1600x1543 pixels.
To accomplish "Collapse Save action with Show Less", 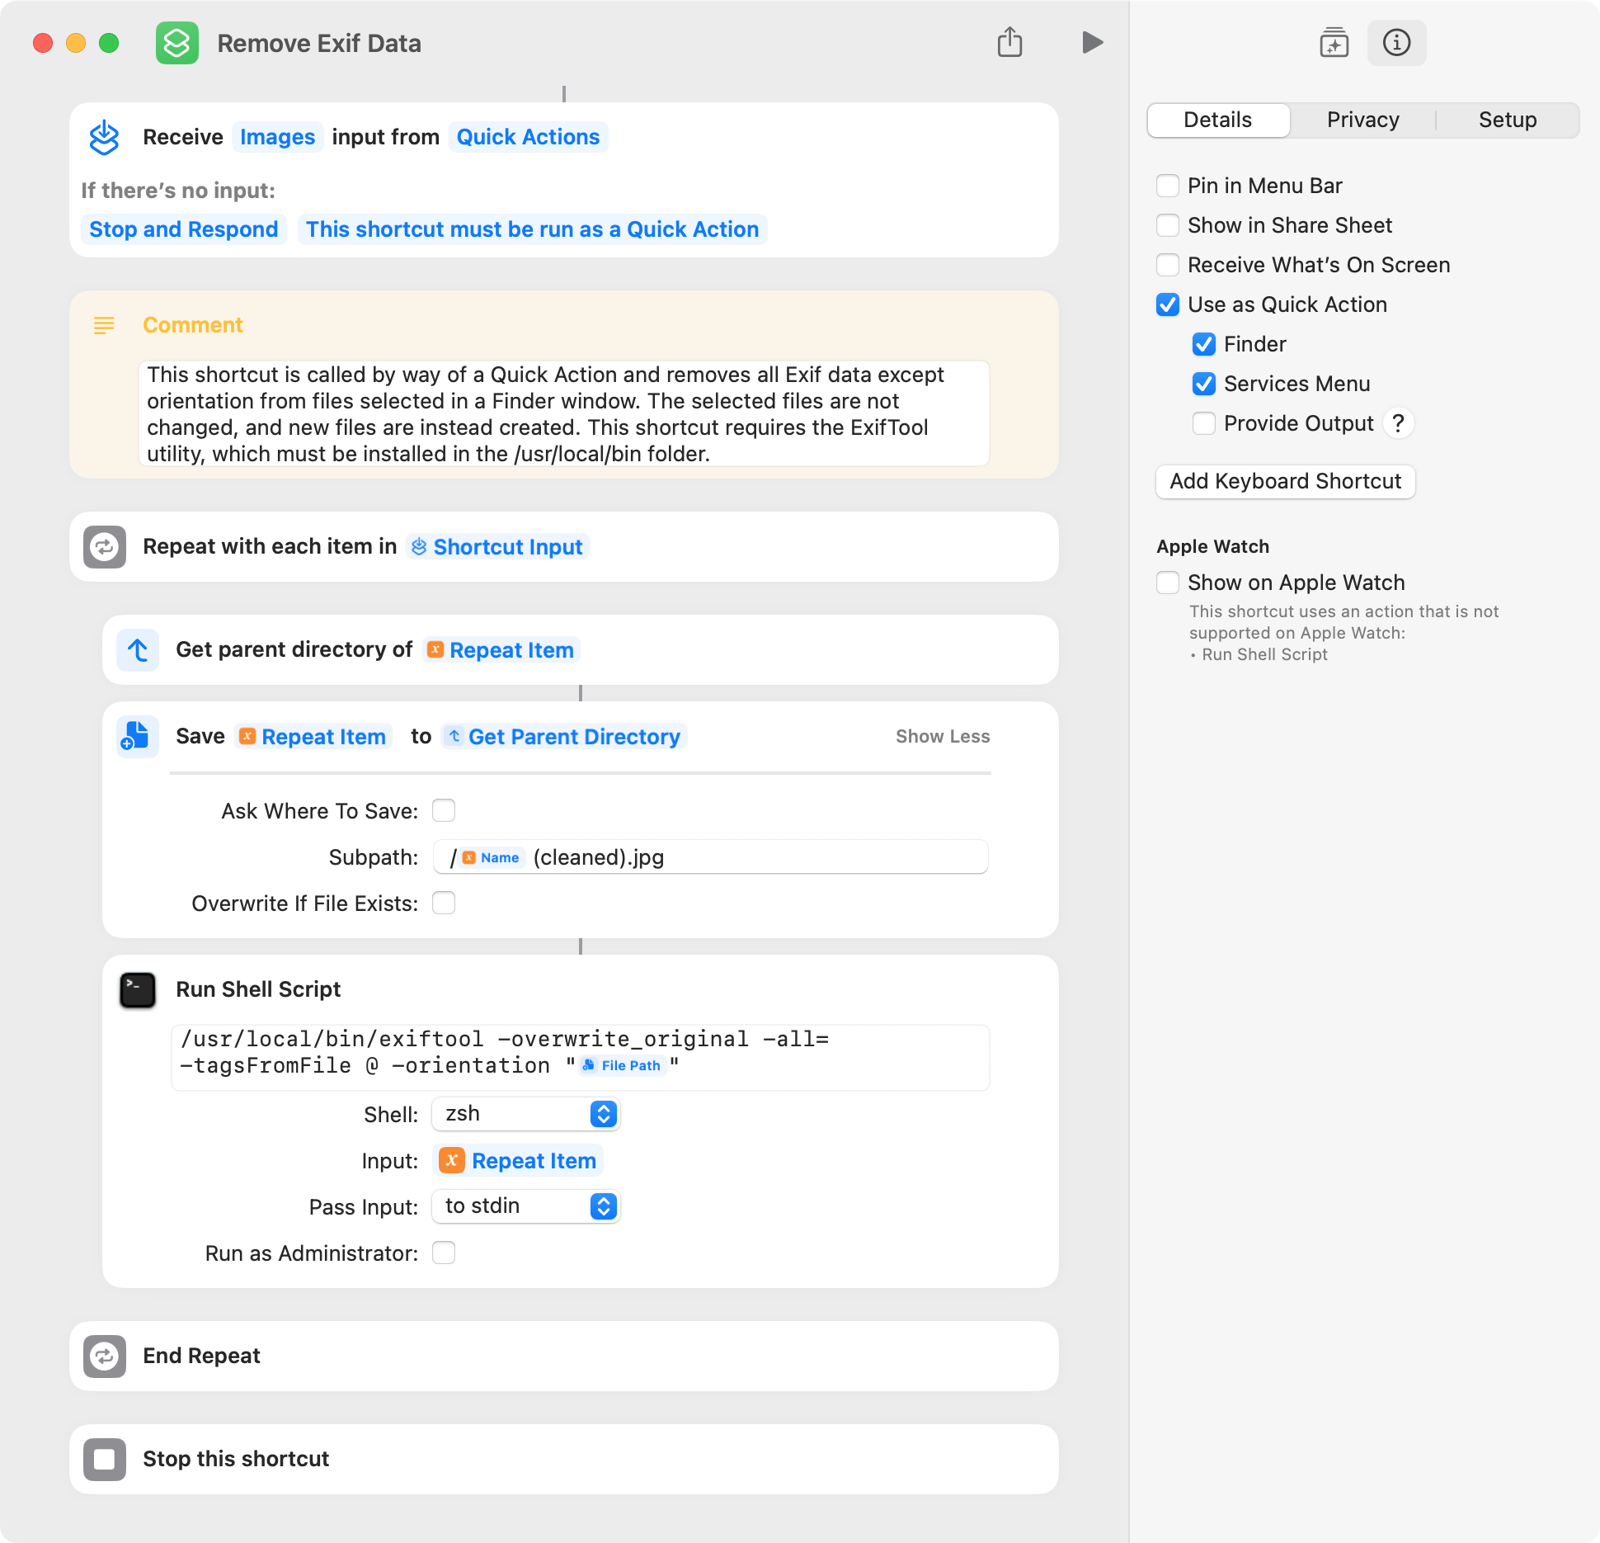I will (943, 736).
